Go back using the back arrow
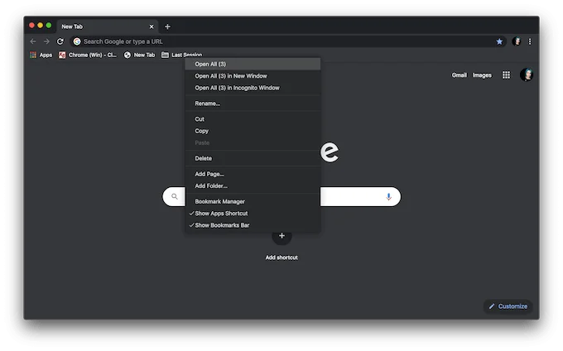This screenshot has width=563, height=351. [33, 41]
